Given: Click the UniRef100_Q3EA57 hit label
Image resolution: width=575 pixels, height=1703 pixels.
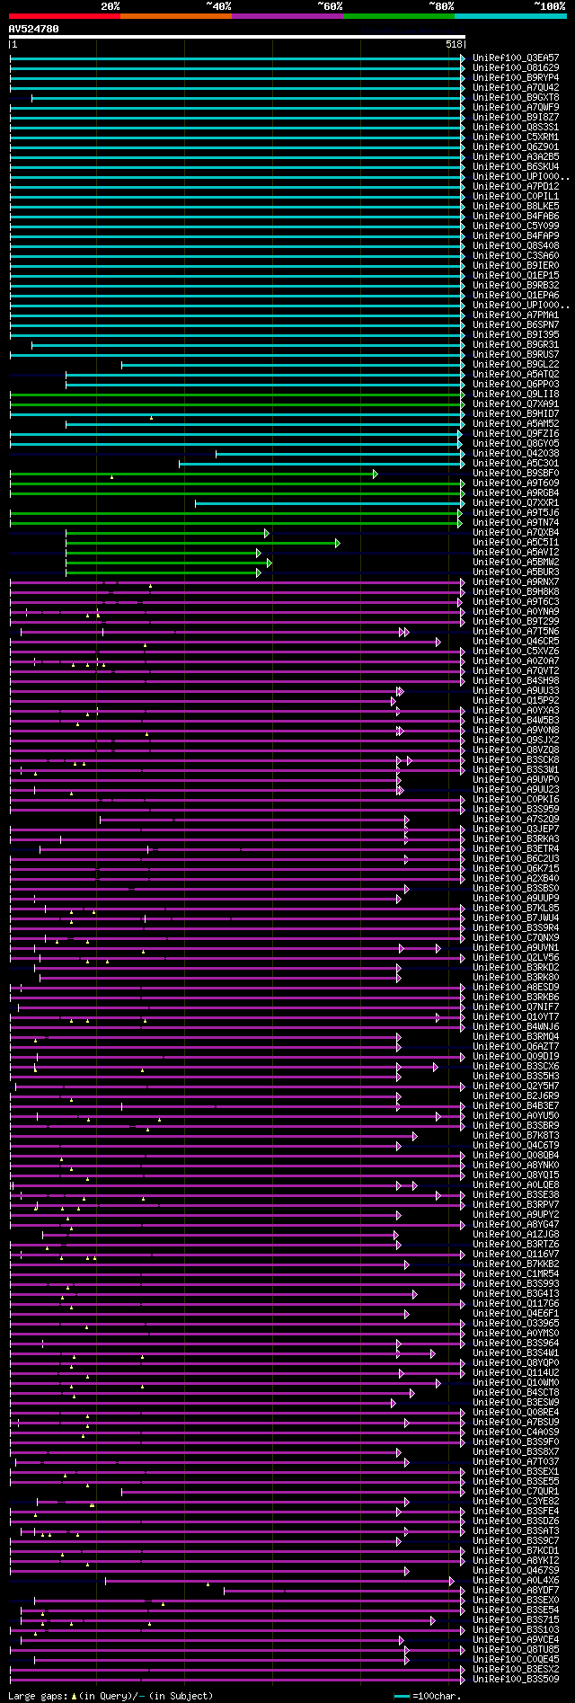Looking at the screenshot, I should coord(516,58).
